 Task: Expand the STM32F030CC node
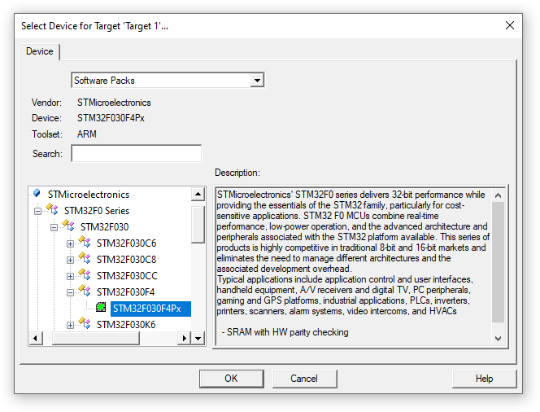point(70,276)
